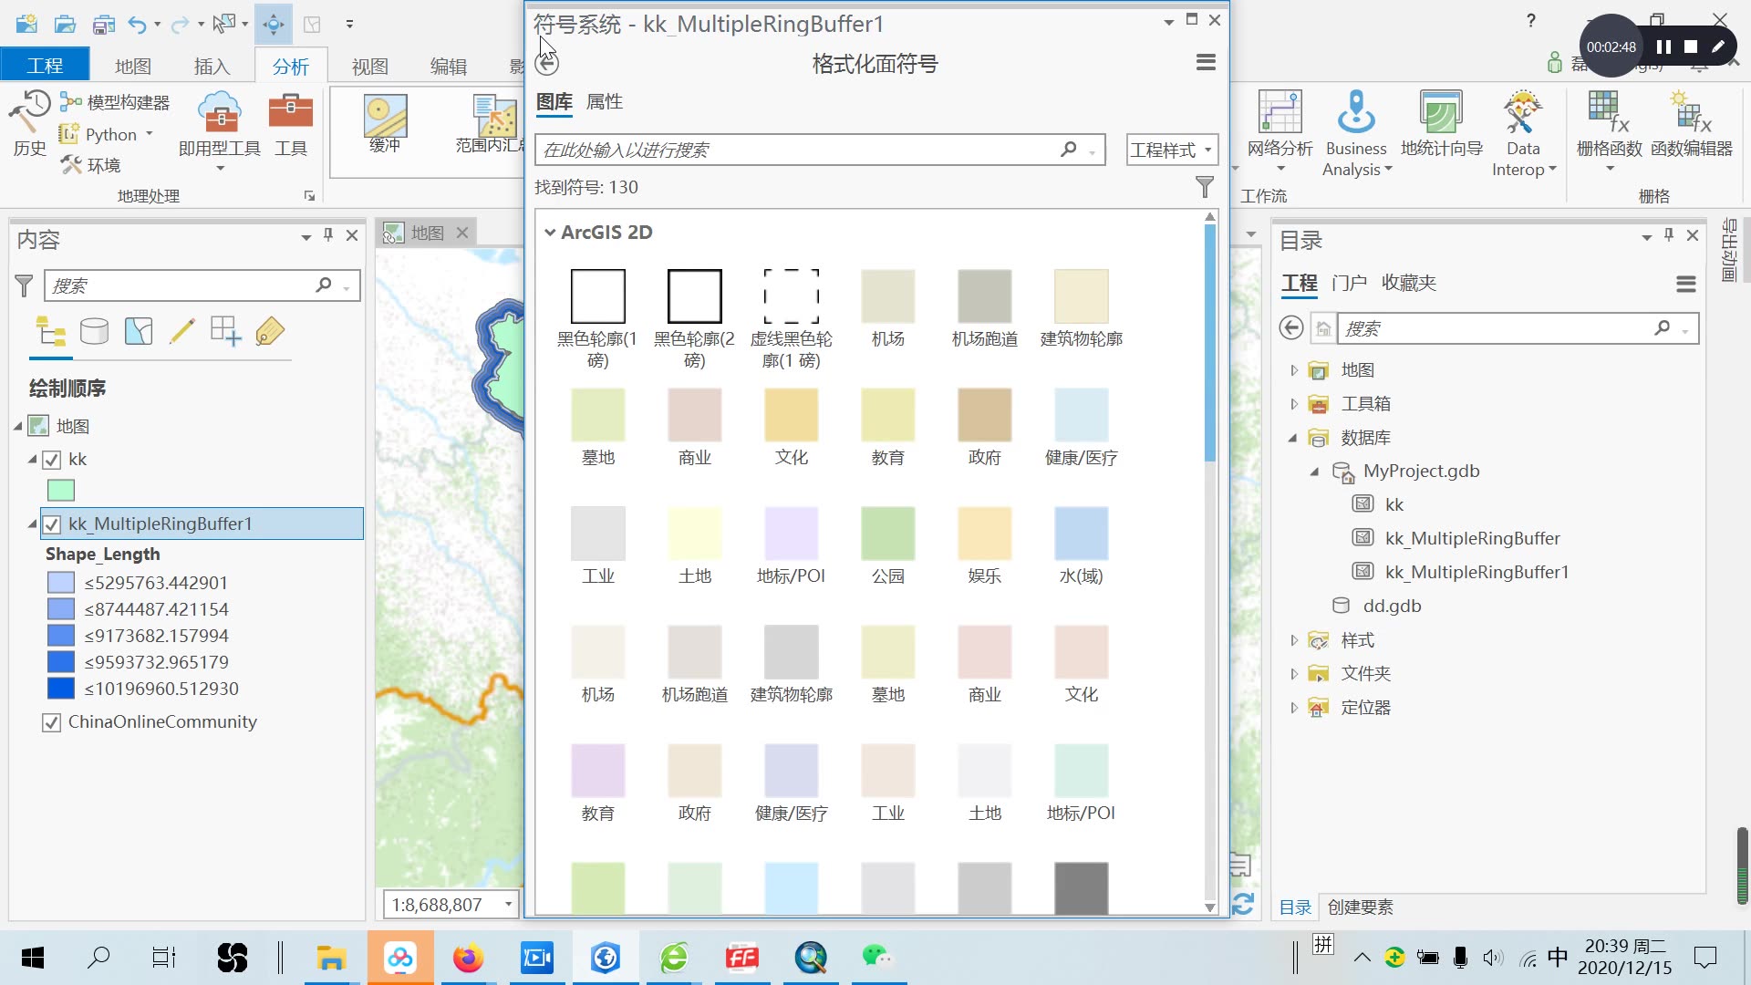Uncheck the ChinaOnlineCommunity layer
Image resolution: width=1751 pixels, height=985 pixels.
[x=52, y=721]
